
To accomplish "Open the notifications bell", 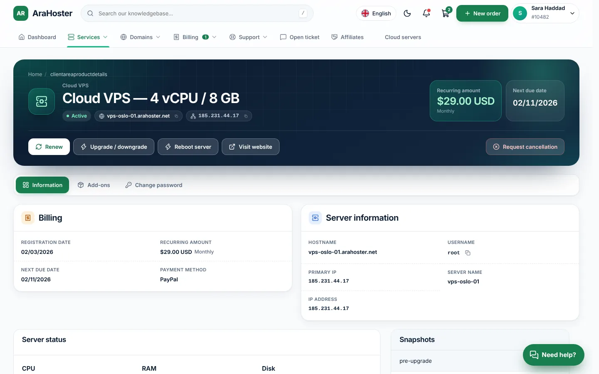I will (426, 13).
